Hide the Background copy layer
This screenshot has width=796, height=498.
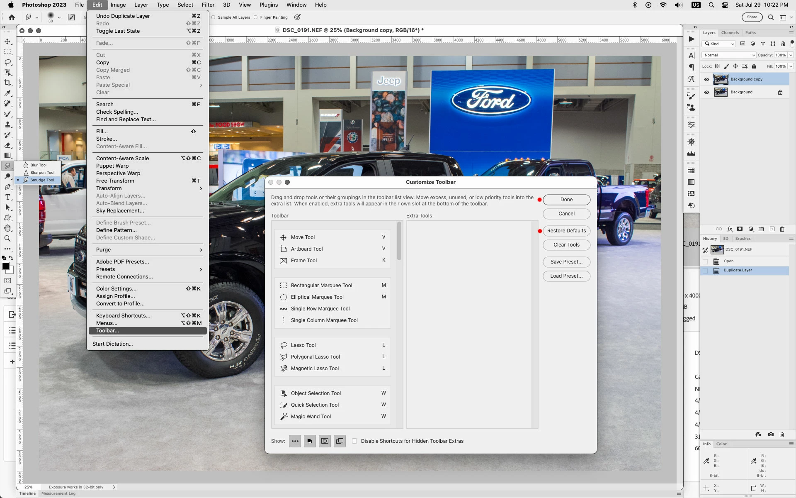click(x=706, y=79)
